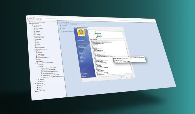This screenshot has width=195, height=114.
Task: Expand the Lists node
Action: click(34, 46)
